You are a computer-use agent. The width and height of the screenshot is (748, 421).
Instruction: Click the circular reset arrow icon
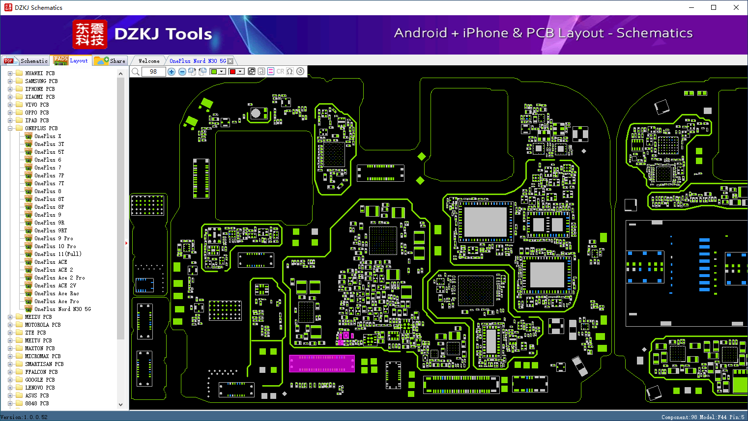click(300, 71)
